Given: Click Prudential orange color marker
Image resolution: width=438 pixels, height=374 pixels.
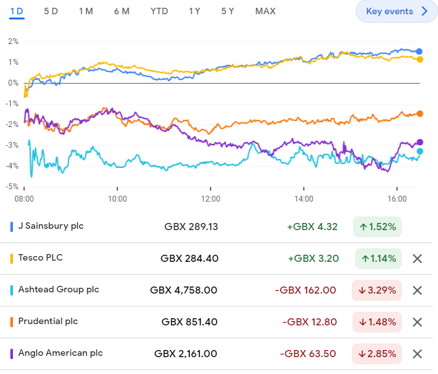Looking at the screenshot, I should click(x=12, y=322).
